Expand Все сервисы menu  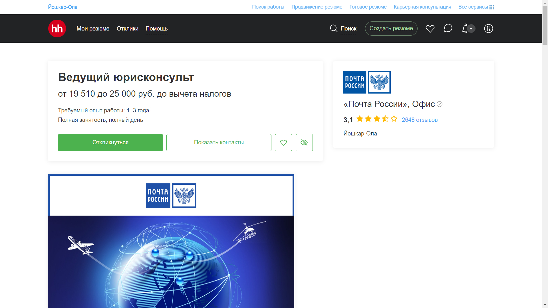[x=473, y=7]
